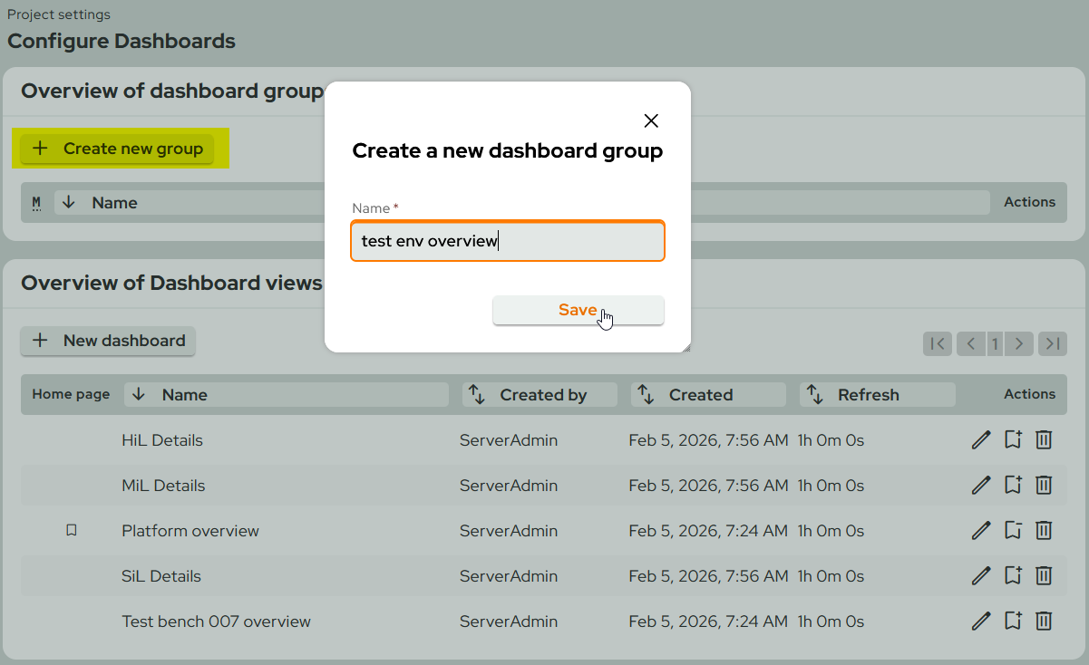Viewport: 1089px width, 665px height.
Task: Click the descending arrow in the groups Name header
Action: 68,202
